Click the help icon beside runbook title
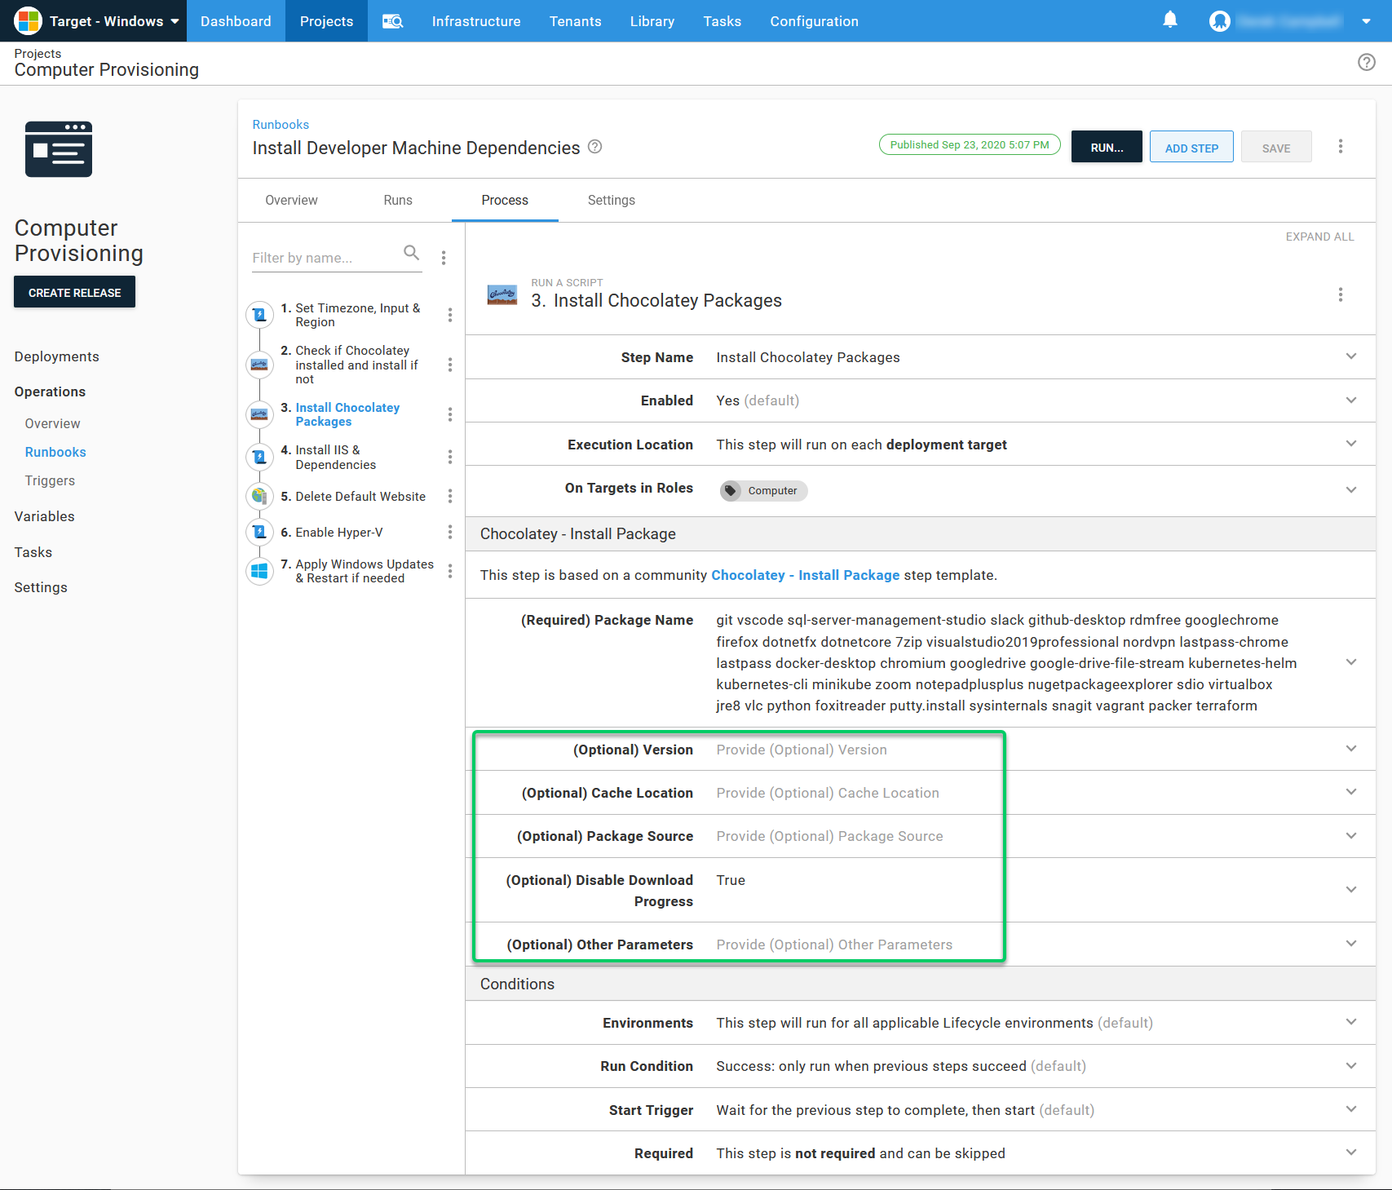Viewport: 1392px width, 1190px height. [595, 147]
